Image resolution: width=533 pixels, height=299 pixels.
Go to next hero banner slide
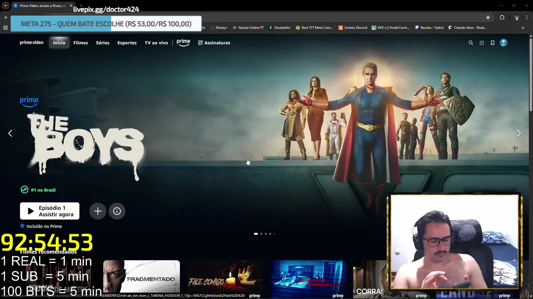click(518, 133)
